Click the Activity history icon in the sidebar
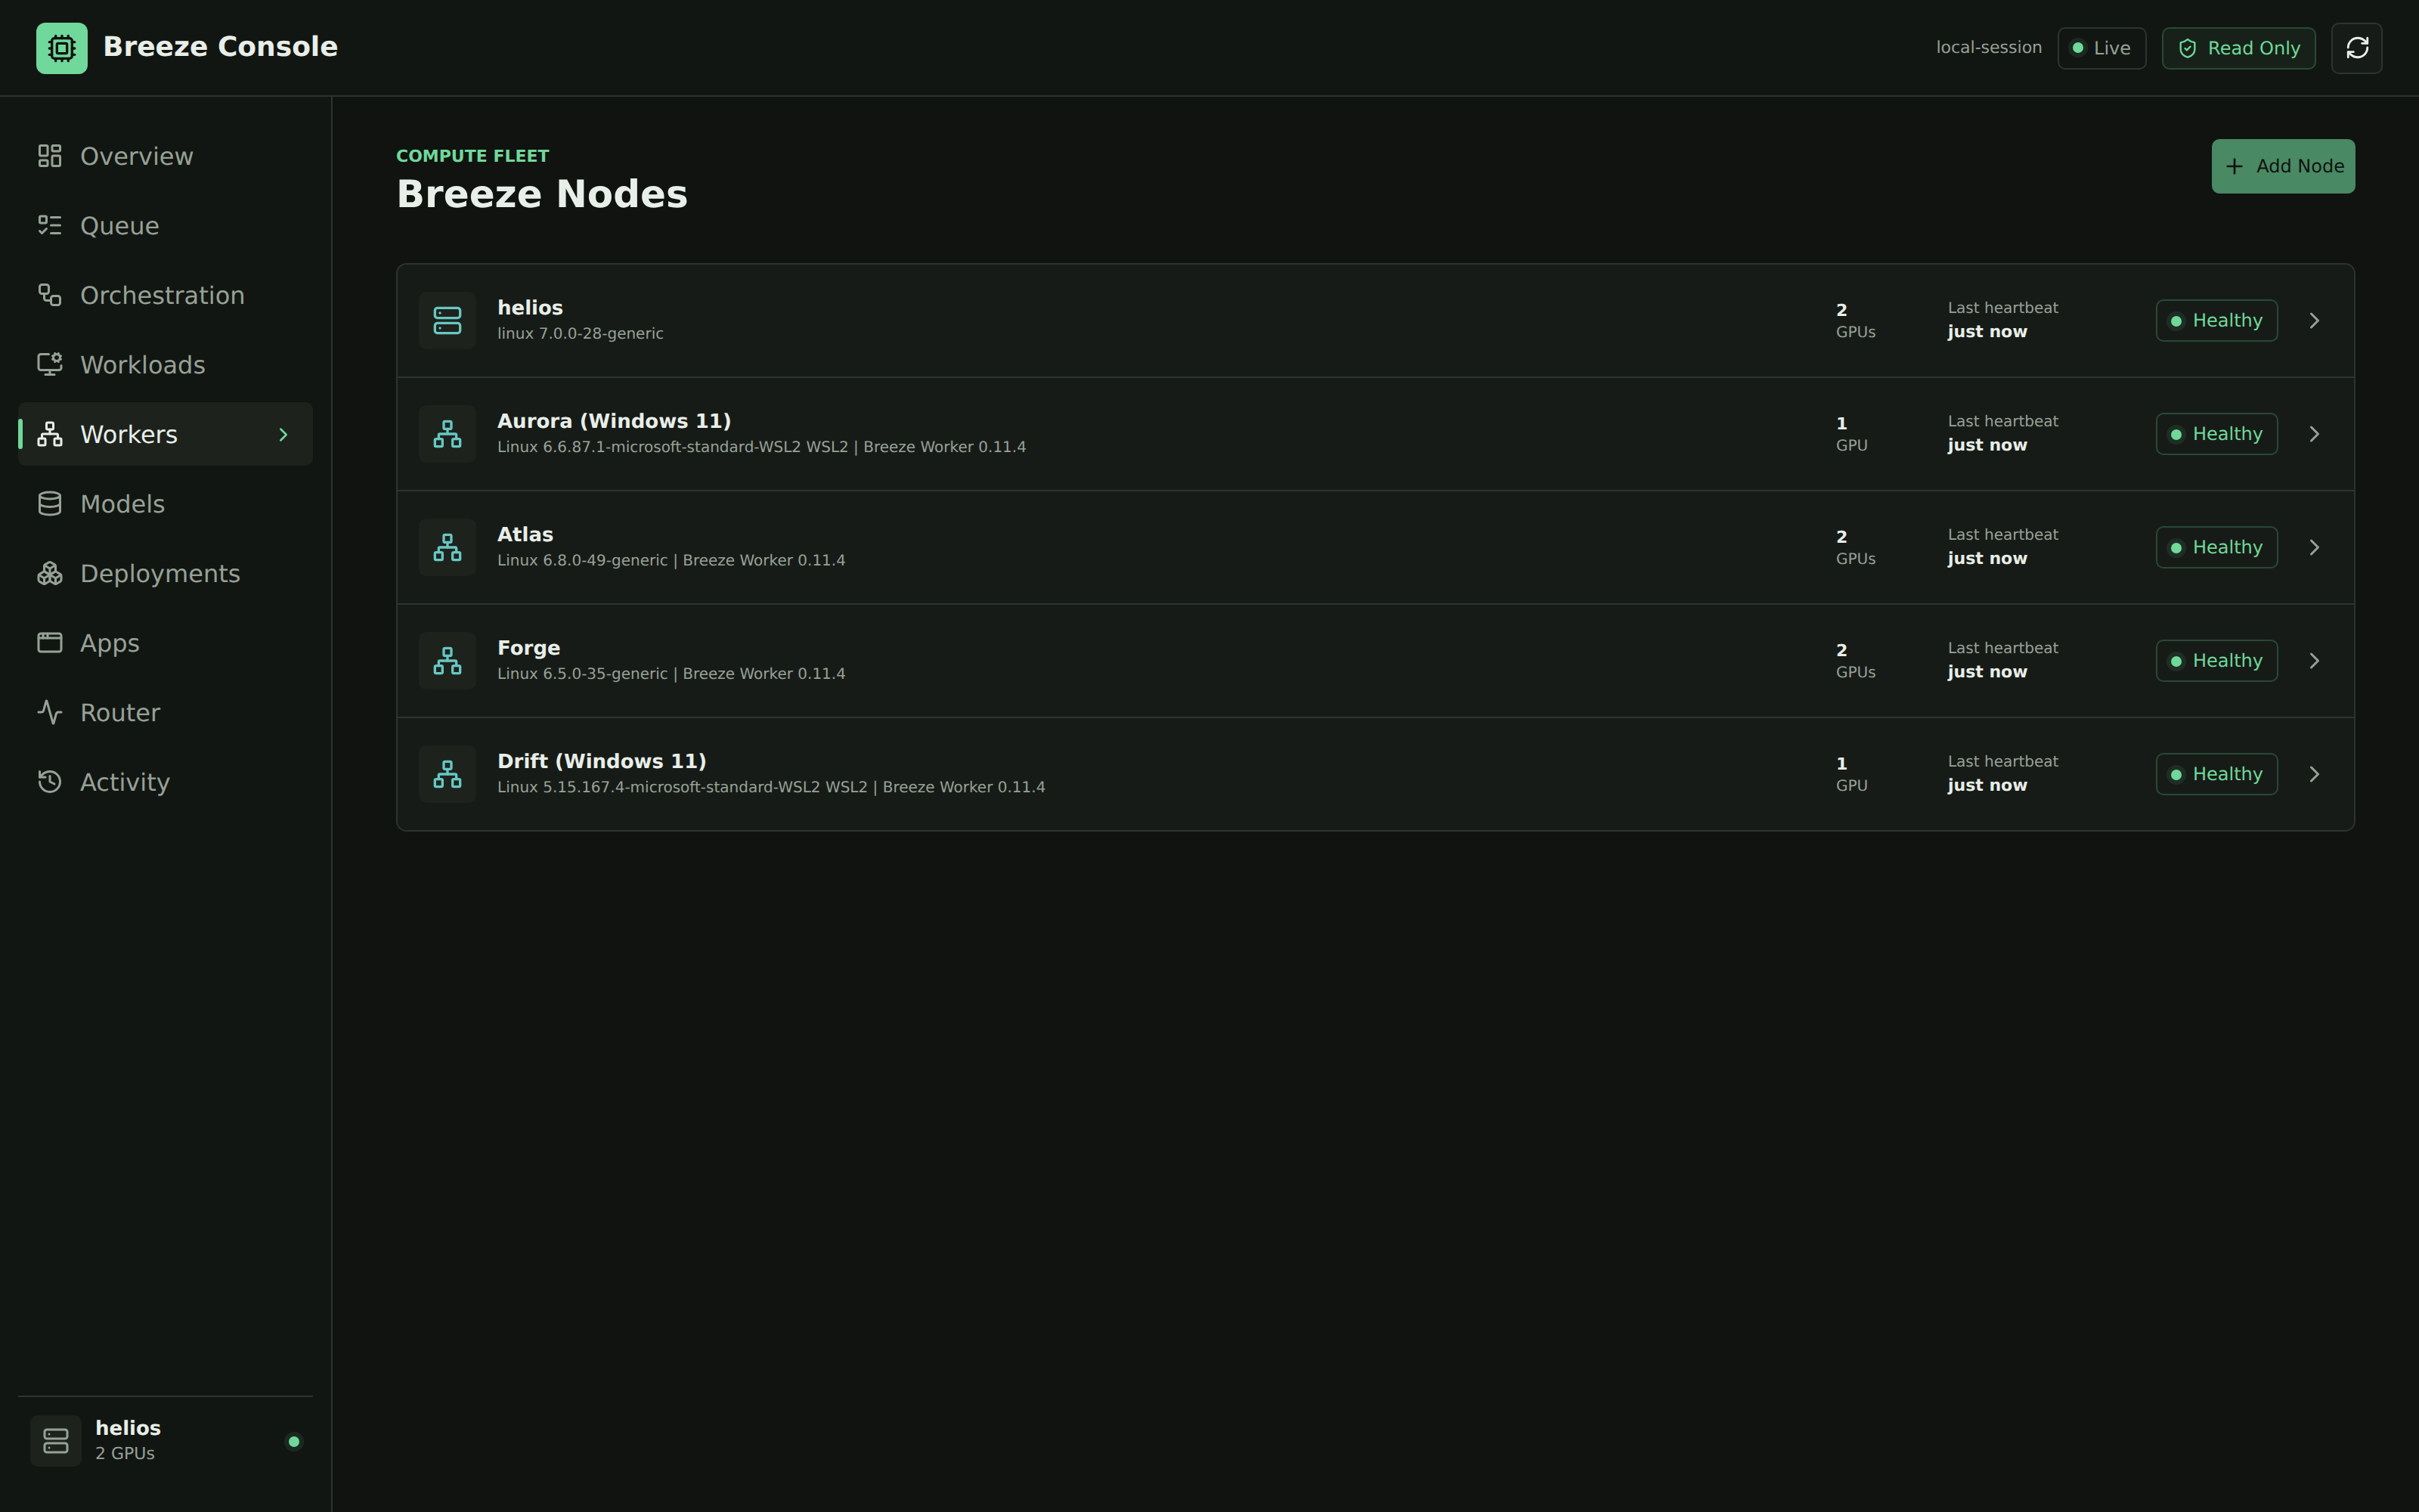 point(50,782)
